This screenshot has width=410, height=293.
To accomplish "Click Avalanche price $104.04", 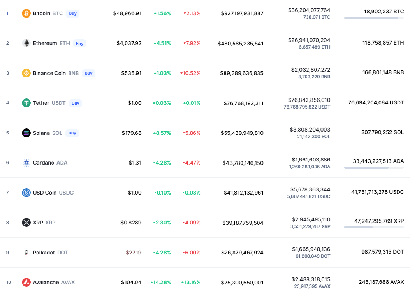I will pos(131,282).
